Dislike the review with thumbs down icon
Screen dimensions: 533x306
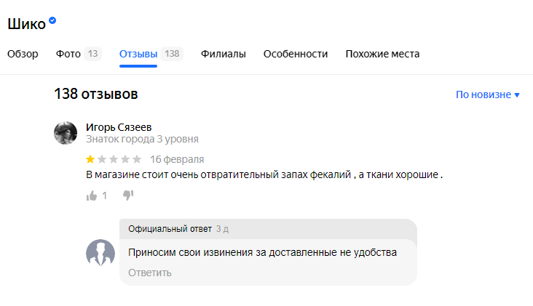128,196
